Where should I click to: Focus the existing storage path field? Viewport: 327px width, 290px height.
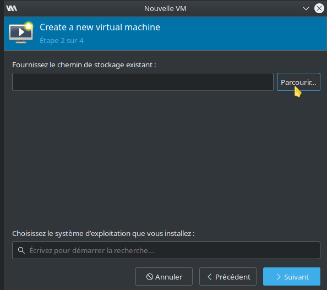coord(143,82)
